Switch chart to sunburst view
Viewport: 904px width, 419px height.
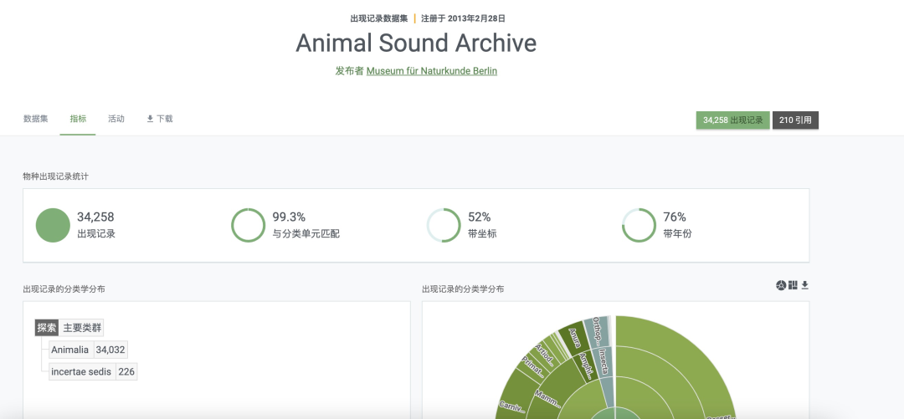click(781, 286)
